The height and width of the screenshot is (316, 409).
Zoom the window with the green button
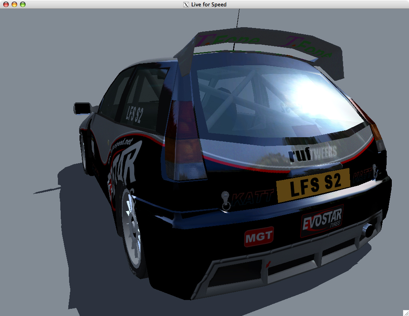[23, 4]
